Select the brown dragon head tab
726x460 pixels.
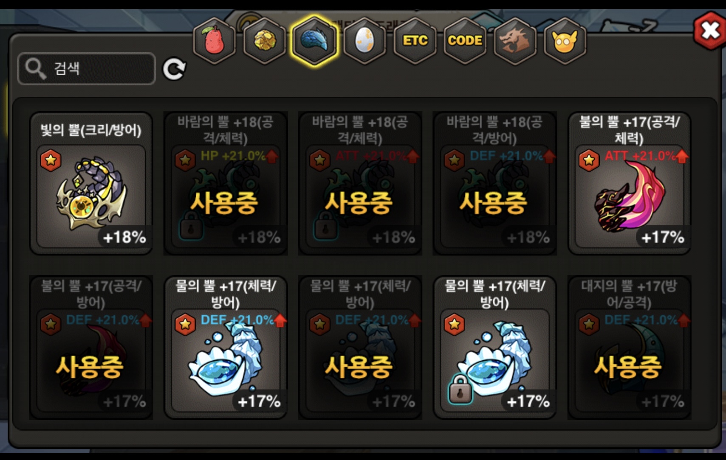click(515, 41)
